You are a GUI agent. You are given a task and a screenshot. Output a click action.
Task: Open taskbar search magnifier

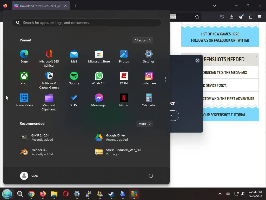pyautogui.click(x=20, y=194)
